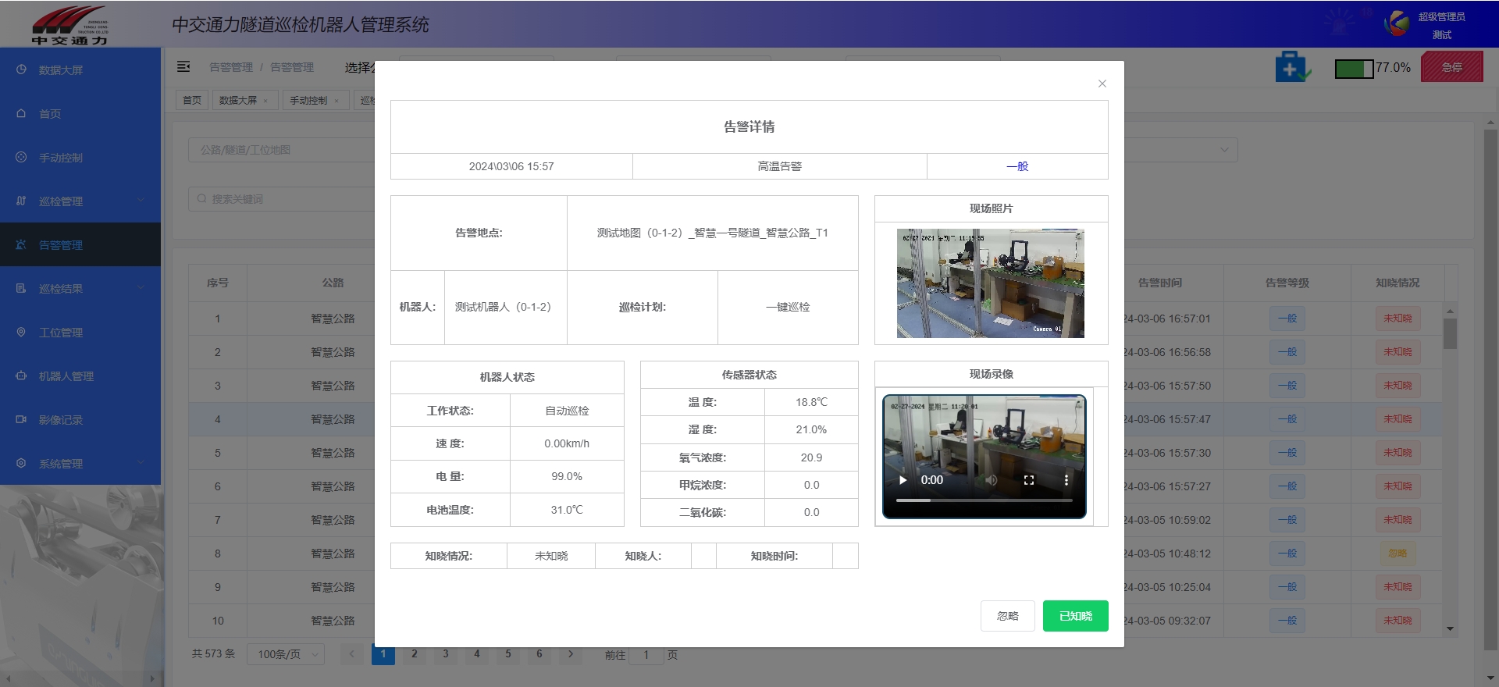Image resolution: width=1499 pixels, height=687 pixels.
Task: Expand 巡检结果 sidebar menu
Action: click(80, 288)
